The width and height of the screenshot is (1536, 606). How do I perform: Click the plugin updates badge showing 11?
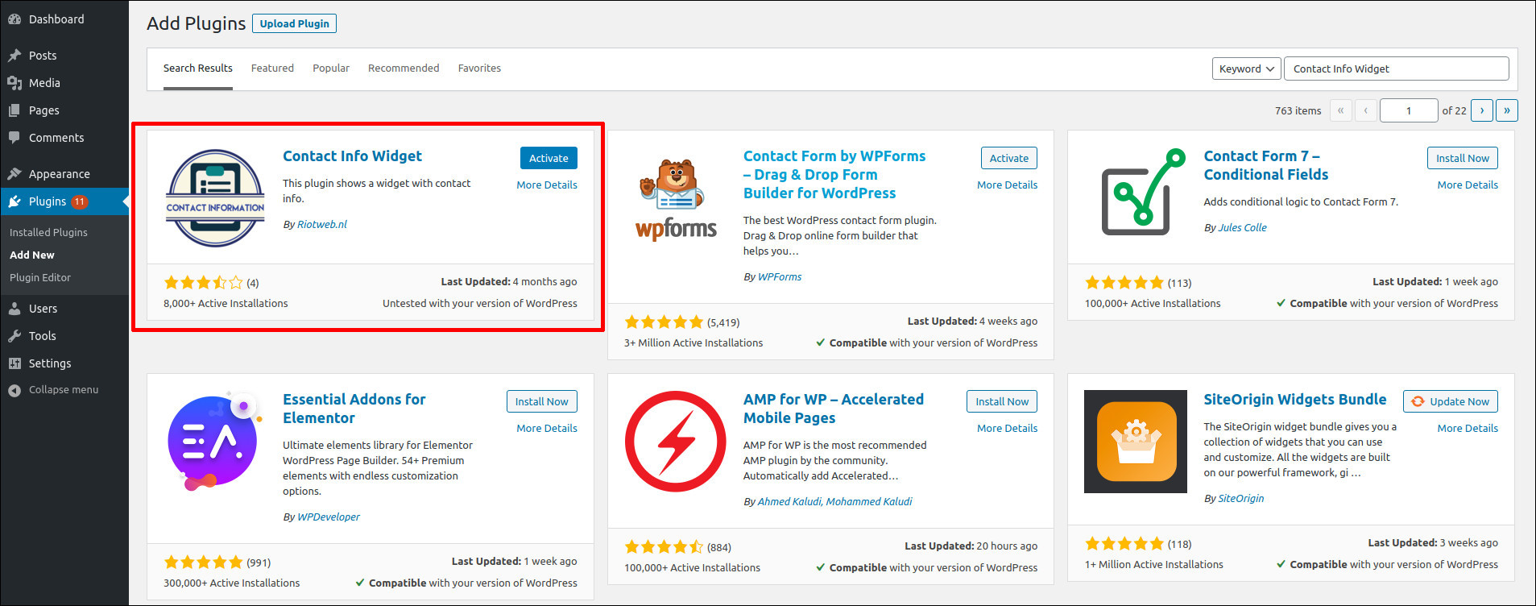point(80,201)
